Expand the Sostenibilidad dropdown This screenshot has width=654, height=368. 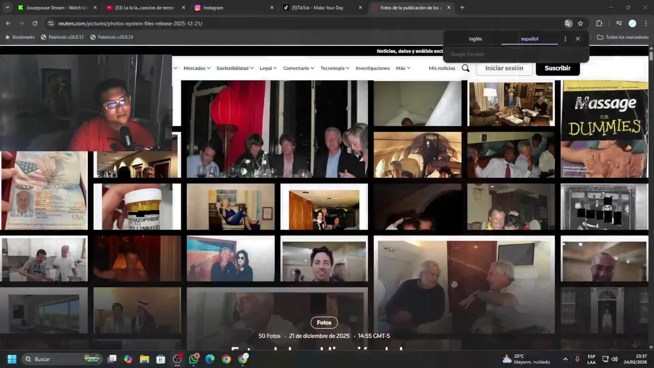pos(235,68)
